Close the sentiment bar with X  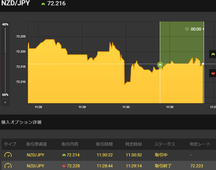point(5,103)
